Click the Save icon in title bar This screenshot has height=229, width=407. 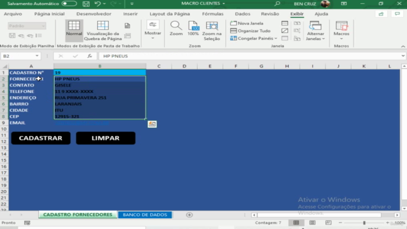[x=86, y=4]
